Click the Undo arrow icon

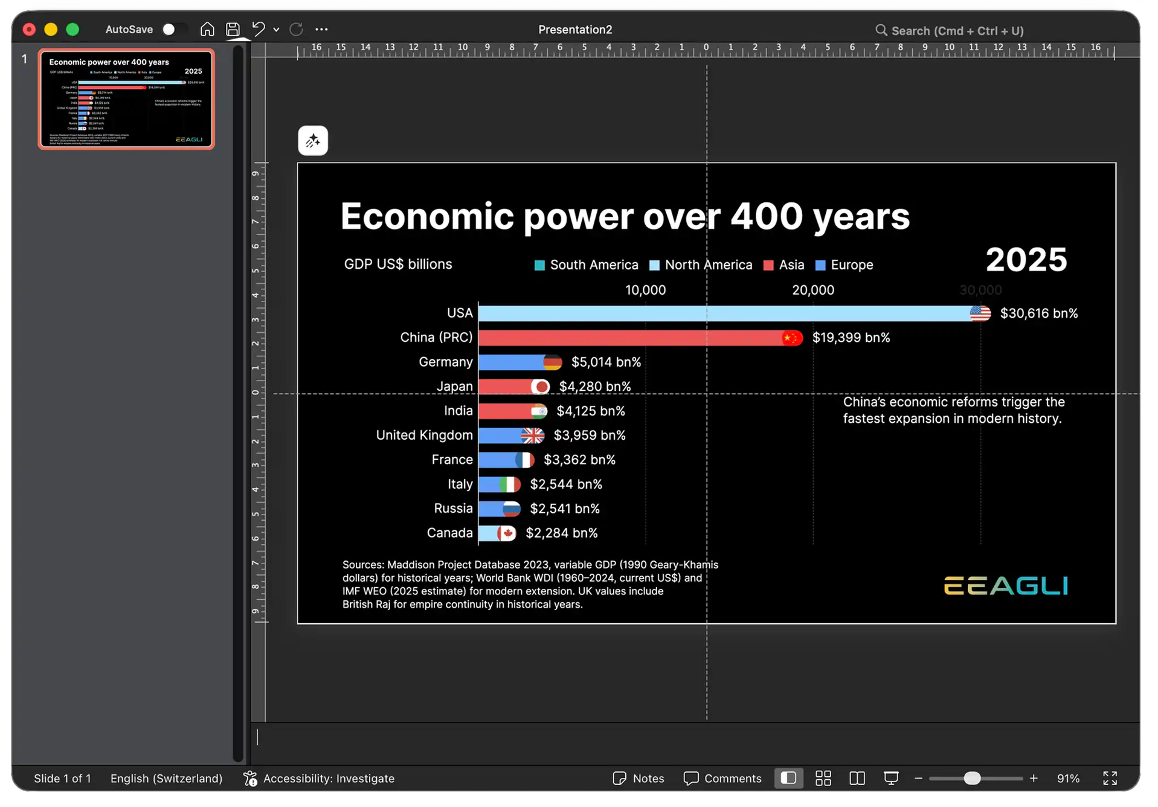click(259, 29)
